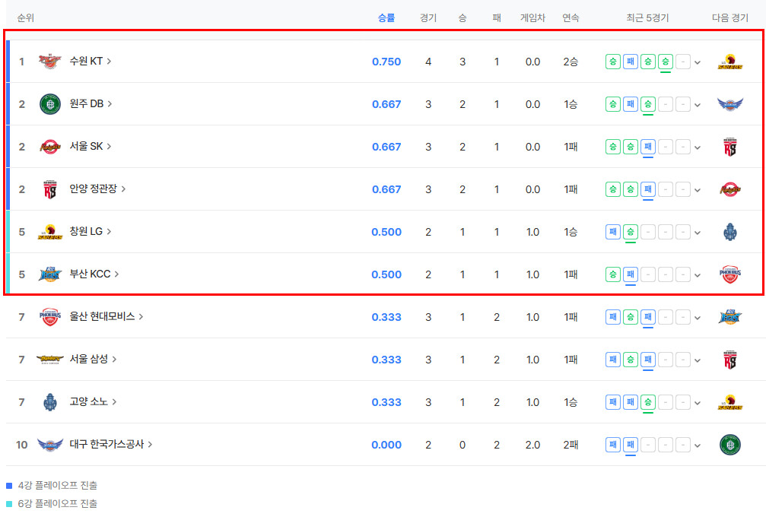Screen dimensions: 766x520
Task: Open the 울산 현대모비스 team page link
Action: point(106,316)
